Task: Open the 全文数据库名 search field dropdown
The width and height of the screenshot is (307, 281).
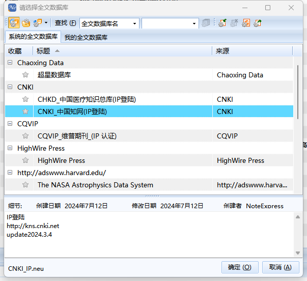Action: tap(134, 24)
